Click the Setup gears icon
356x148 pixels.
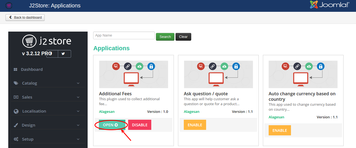pyautogui.click(x=16, y=139)
